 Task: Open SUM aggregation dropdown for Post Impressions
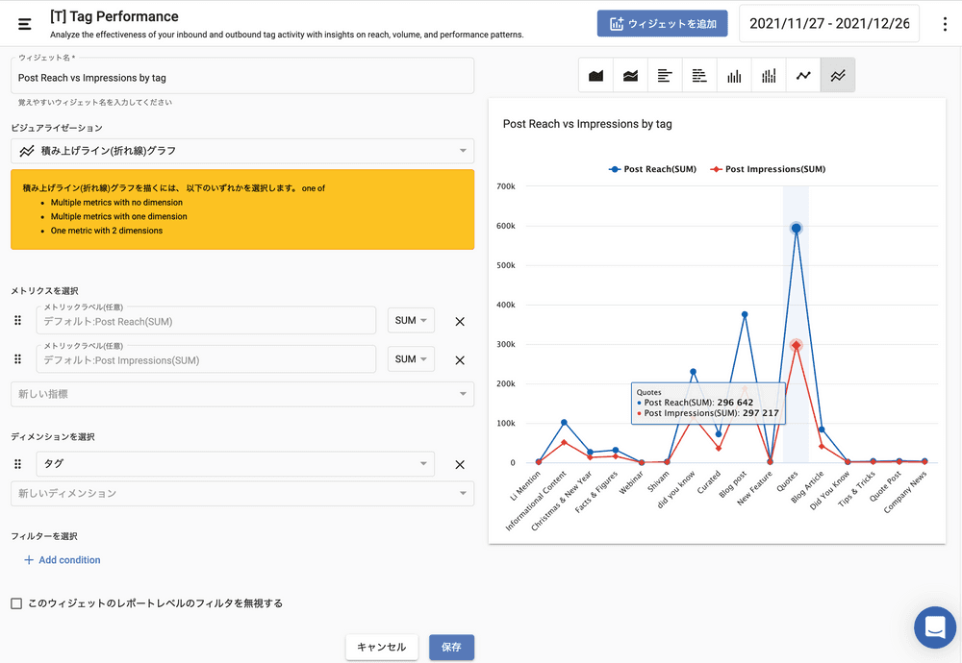pos(411,359)
